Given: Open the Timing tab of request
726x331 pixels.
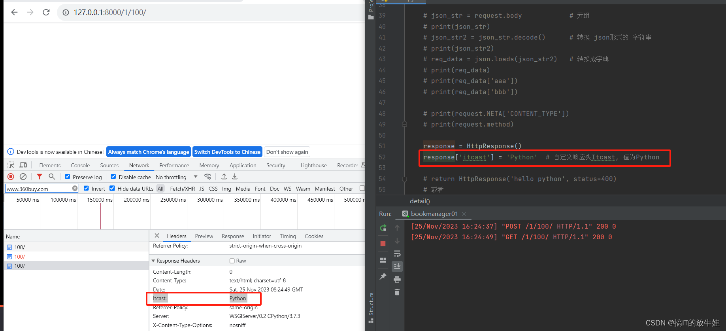Looking at the screenshot, I should [288, 236].
